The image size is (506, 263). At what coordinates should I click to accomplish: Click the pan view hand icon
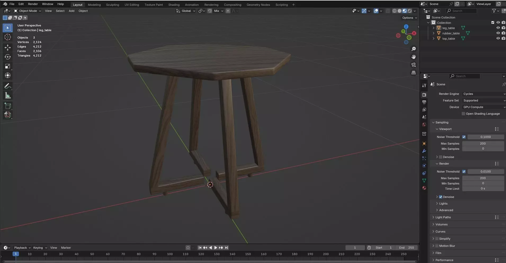click(414, 57)
